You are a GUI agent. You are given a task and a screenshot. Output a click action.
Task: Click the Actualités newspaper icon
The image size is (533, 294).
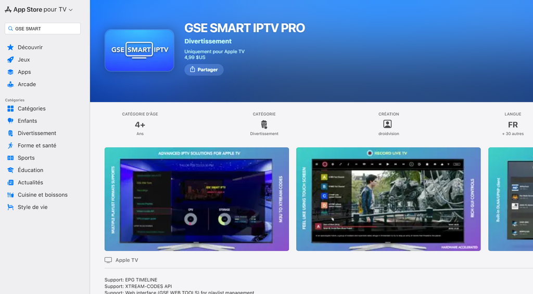[x=10, y=182]
